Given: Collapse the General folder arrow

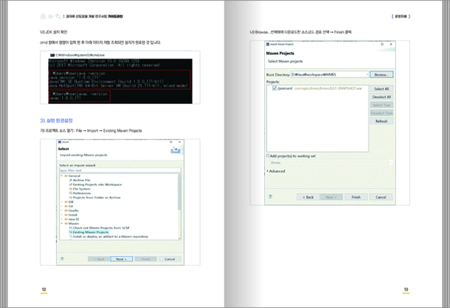Looking at the screenshot, I should click(x=61, y=176).
